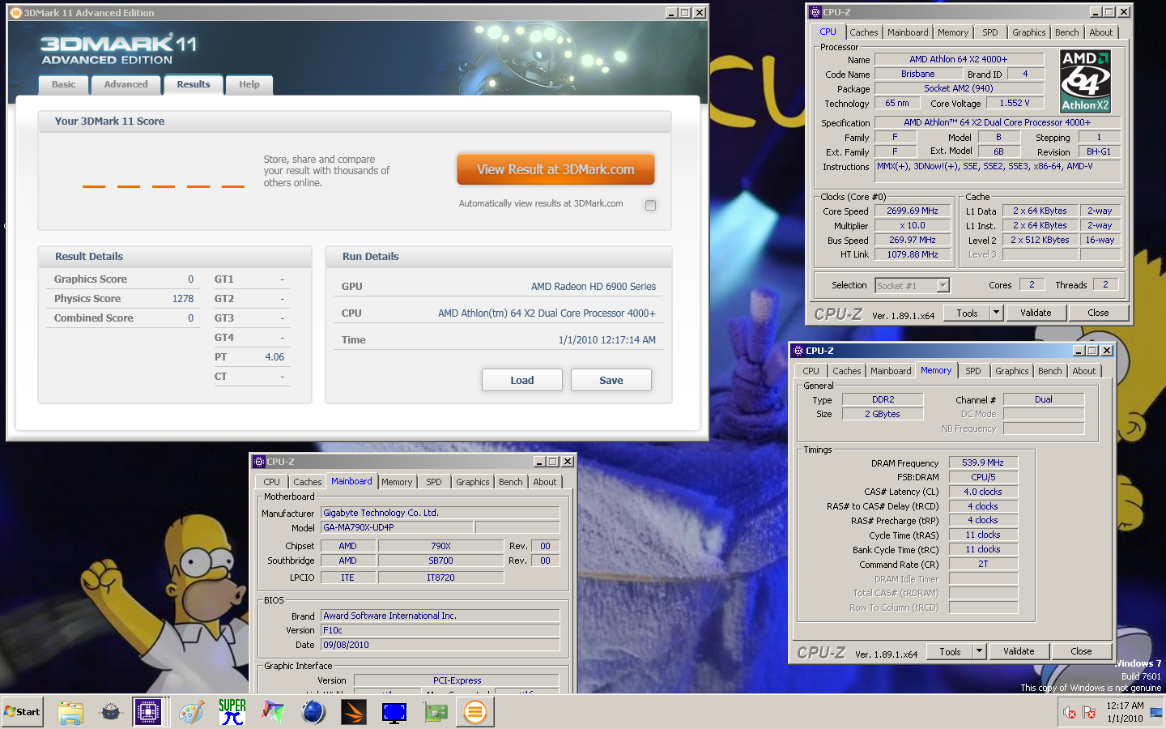Click the blue globe taskbar icon
1166x729 pixels.
pos(313,712)
